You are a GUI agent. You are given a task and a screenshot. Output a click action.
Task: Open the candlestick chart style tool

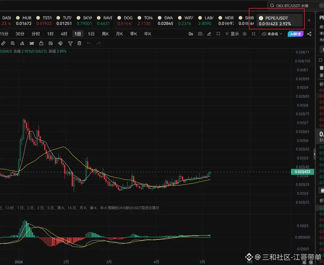pos(32,43)
